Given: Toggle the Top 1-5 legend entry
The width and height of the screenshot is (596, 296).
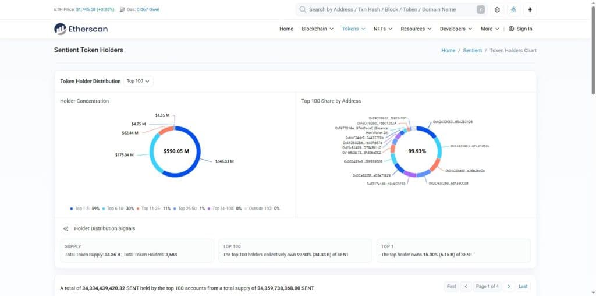Looking at the screenshot, I should [x=85, y=209].
